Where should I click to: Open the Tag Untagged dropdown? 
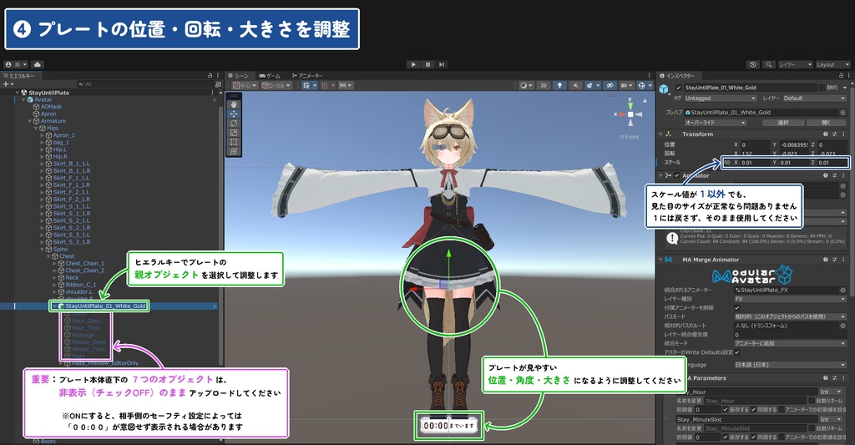point(721,99)
